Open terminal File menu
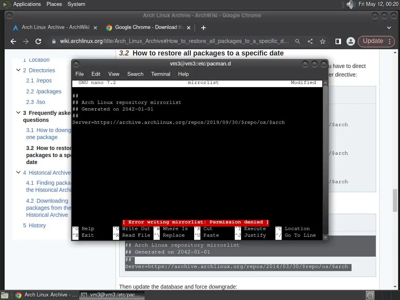The image size is (400, 300). pyautogui.click(x=79, y=74)
